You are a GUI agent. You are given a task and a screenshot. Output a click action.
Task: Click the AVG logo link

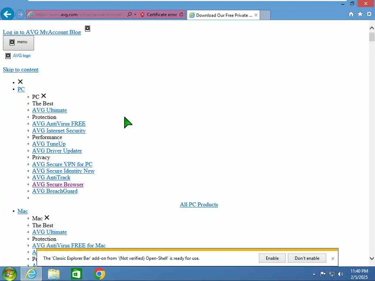pos(18,56)
